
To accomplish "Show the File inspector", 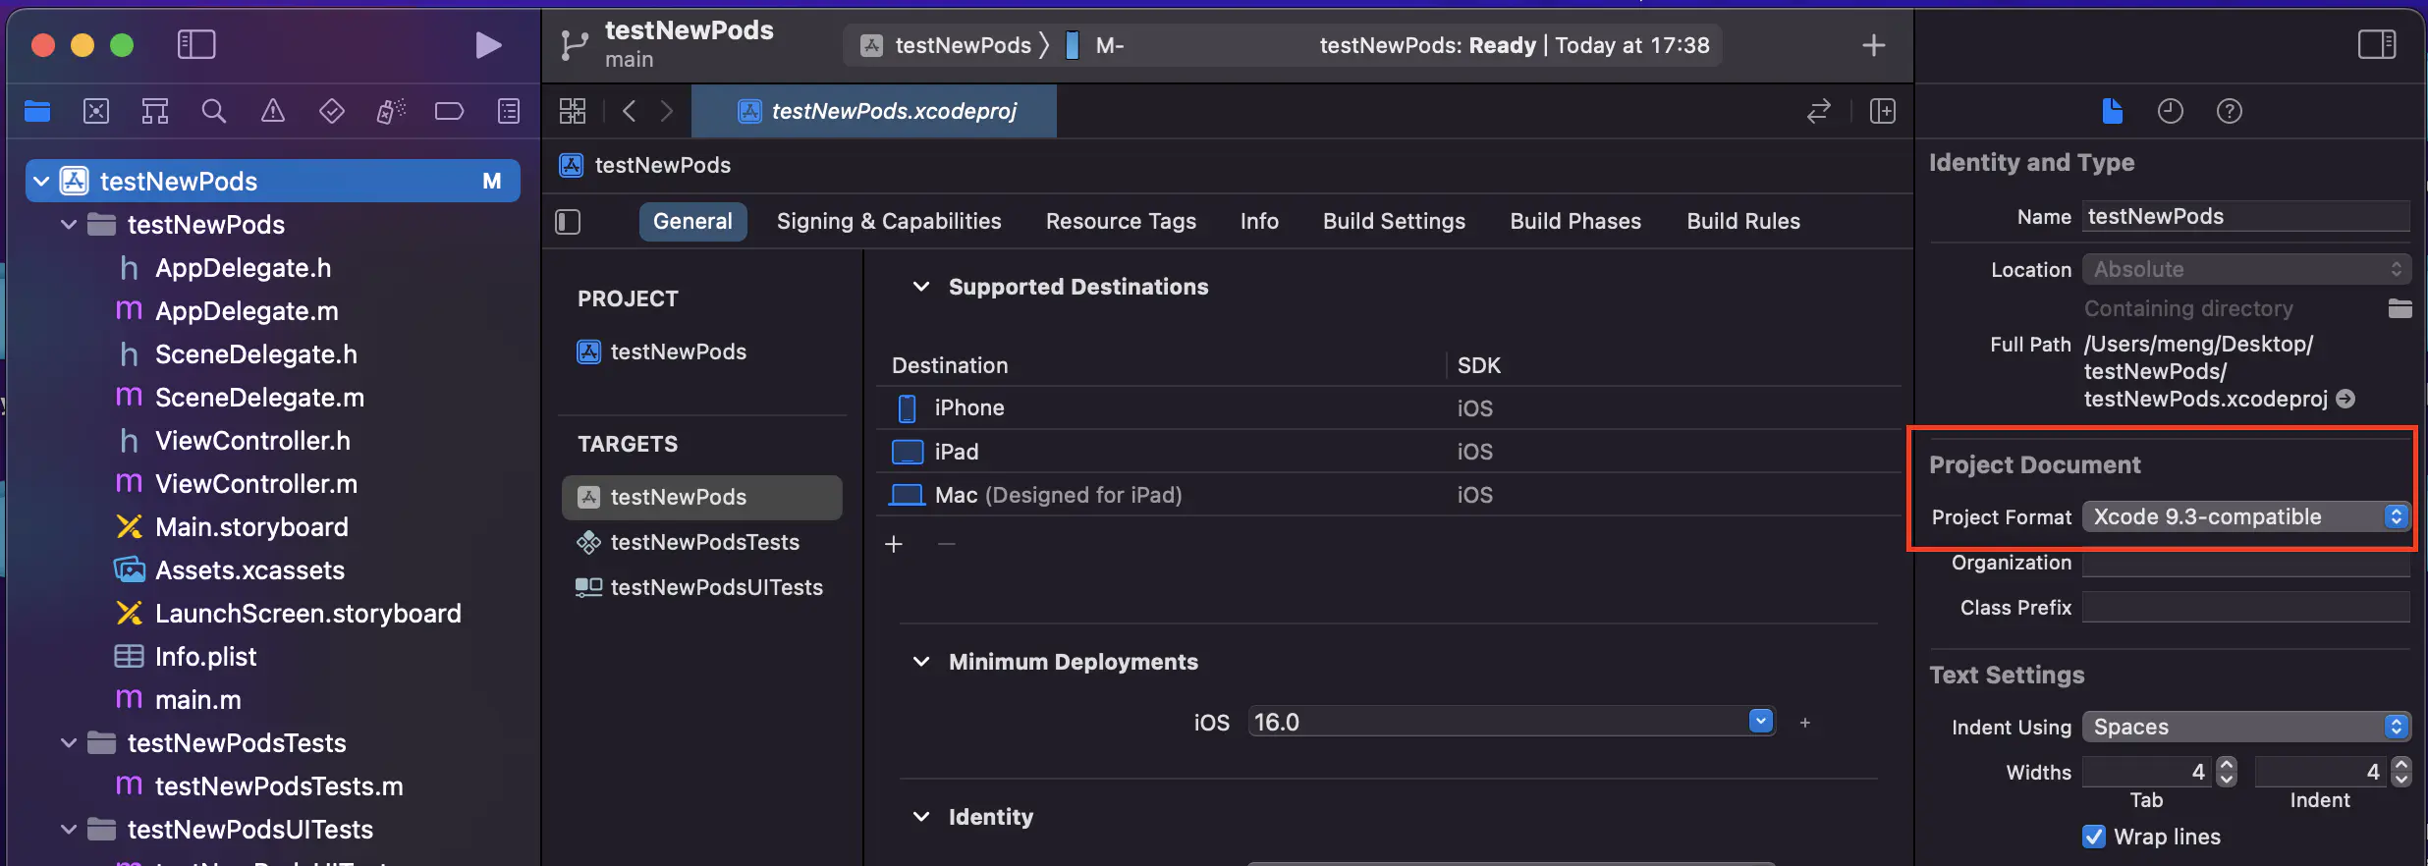I will click(2112, 111).
